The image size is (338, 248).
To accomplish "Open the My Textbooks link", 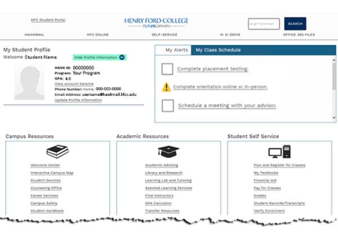I will tap(266, 173).
